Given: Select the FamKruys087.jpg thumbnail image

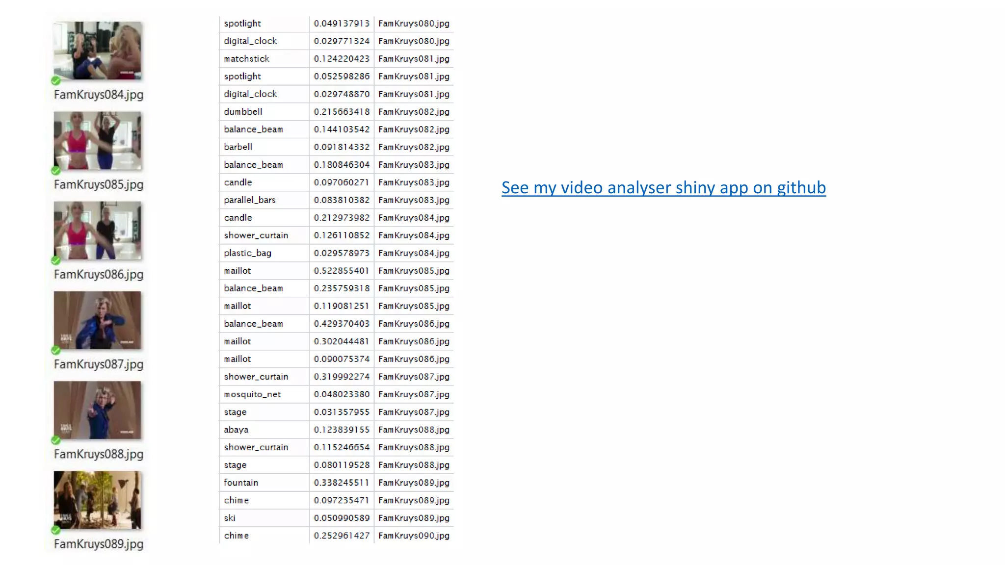Looking at the screenshot, I should click(97, 320).
